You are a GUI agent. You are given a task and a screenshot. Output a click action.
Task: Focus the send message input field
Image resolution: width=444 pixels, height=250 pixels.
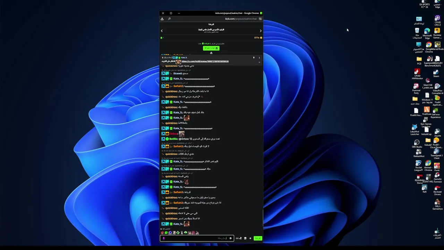click(197, 238)
